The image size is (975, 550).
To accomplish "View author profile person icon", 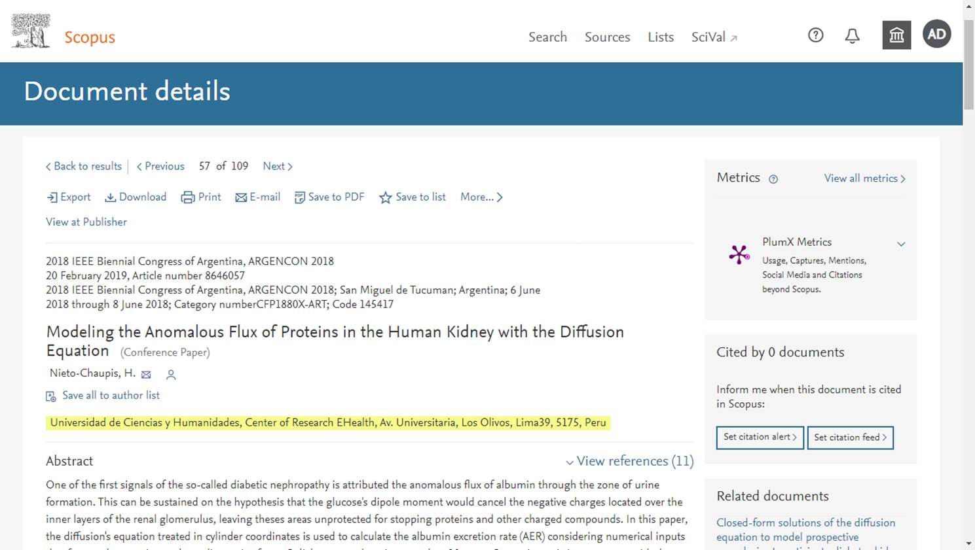I will [x=171, y=375].
